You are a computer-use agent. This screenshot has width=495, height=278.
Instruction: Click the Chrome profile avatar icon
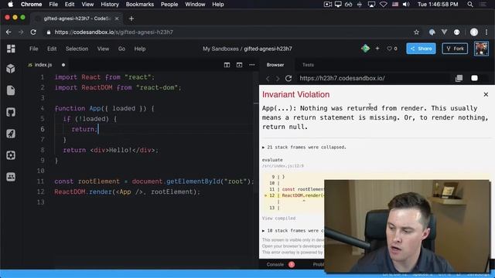point(474,32)
